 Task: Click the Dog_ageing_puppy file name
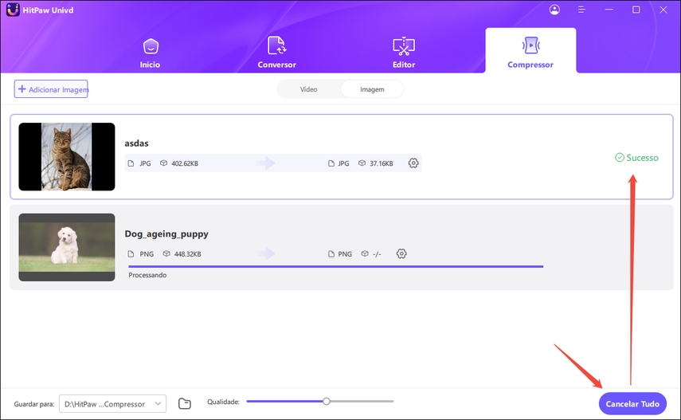click(166, 234)
